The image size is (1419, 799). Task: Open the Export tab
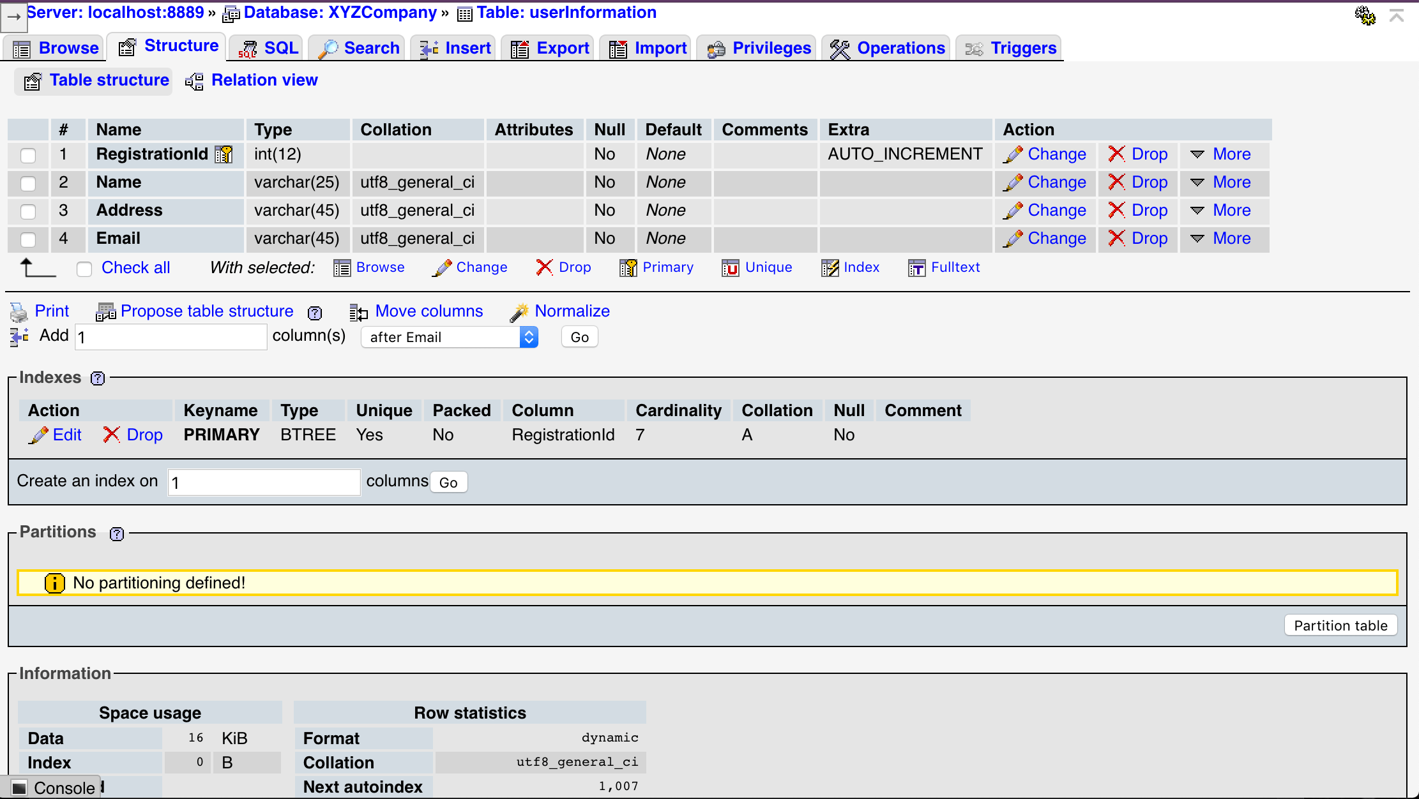point(547,47)
